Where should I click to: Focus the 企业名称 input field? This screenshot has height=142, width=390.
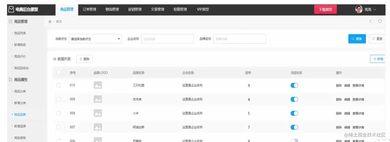(x=167, y=39)
